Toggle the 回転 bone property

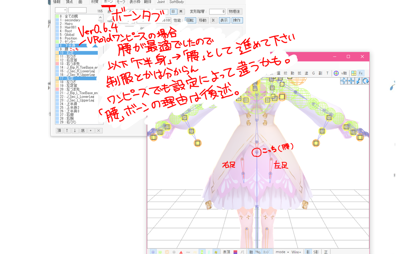(190, 20)
